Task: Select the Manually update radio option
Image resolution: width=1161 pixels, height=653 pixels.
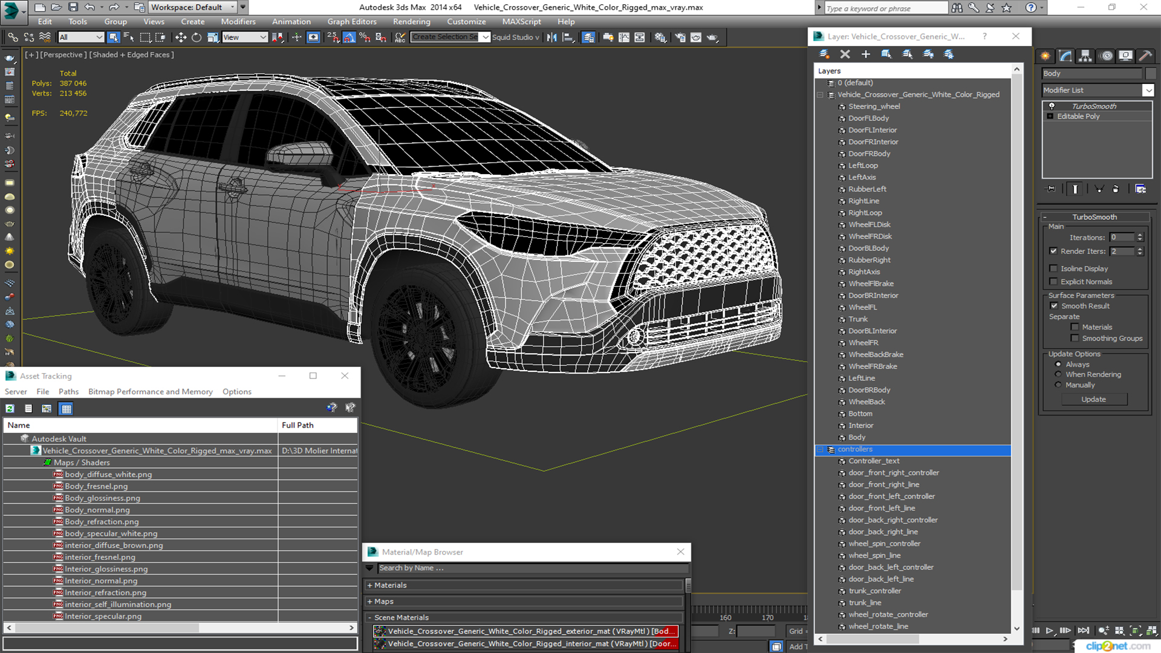Action: [x=1058, y=385]
